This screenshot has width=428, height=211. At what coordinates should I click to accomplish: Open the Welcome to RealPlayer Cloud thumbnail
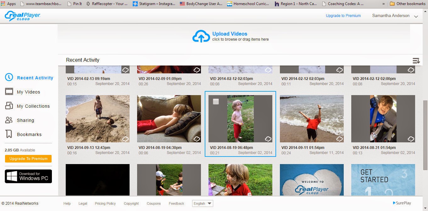[x=312, y=180]
